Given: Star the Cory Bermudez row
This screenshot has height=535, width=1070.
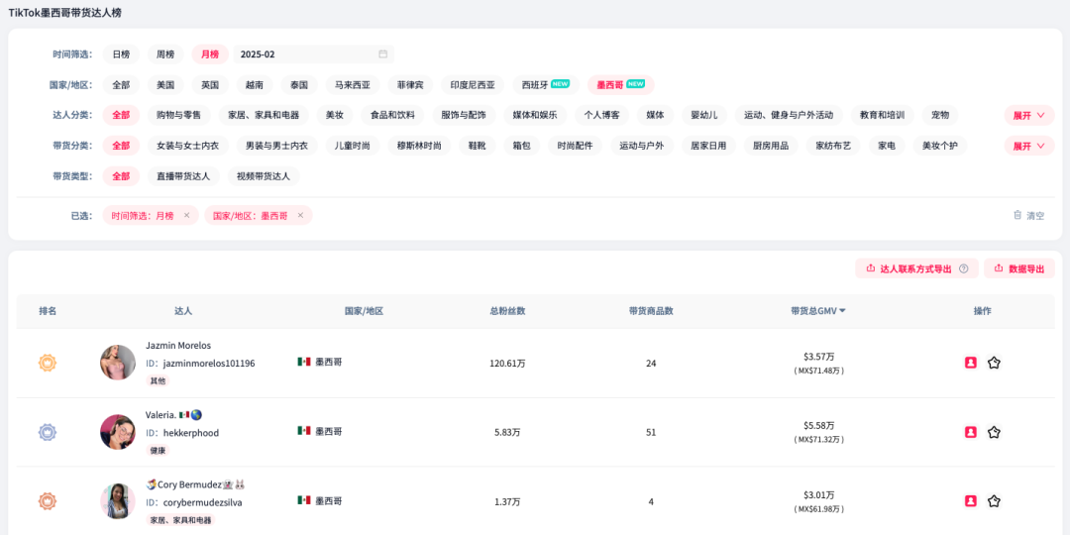Looking at the screenshot, I should 994,501.
